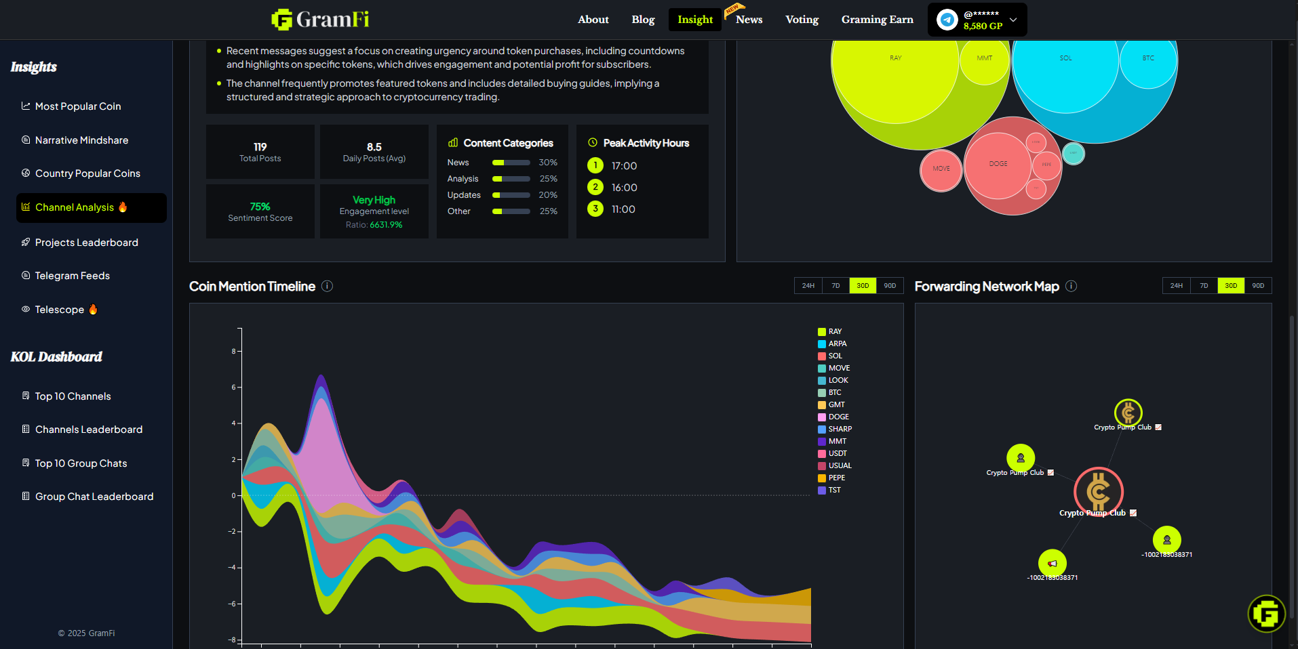The image size is (1298, 649).
Task: Click the central Crypto Pump Club node
Action: [1098, 490]
